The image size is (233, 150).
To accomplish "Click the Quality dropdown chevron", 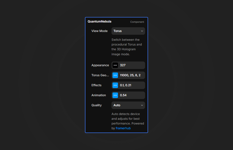I will coord(142,105).
